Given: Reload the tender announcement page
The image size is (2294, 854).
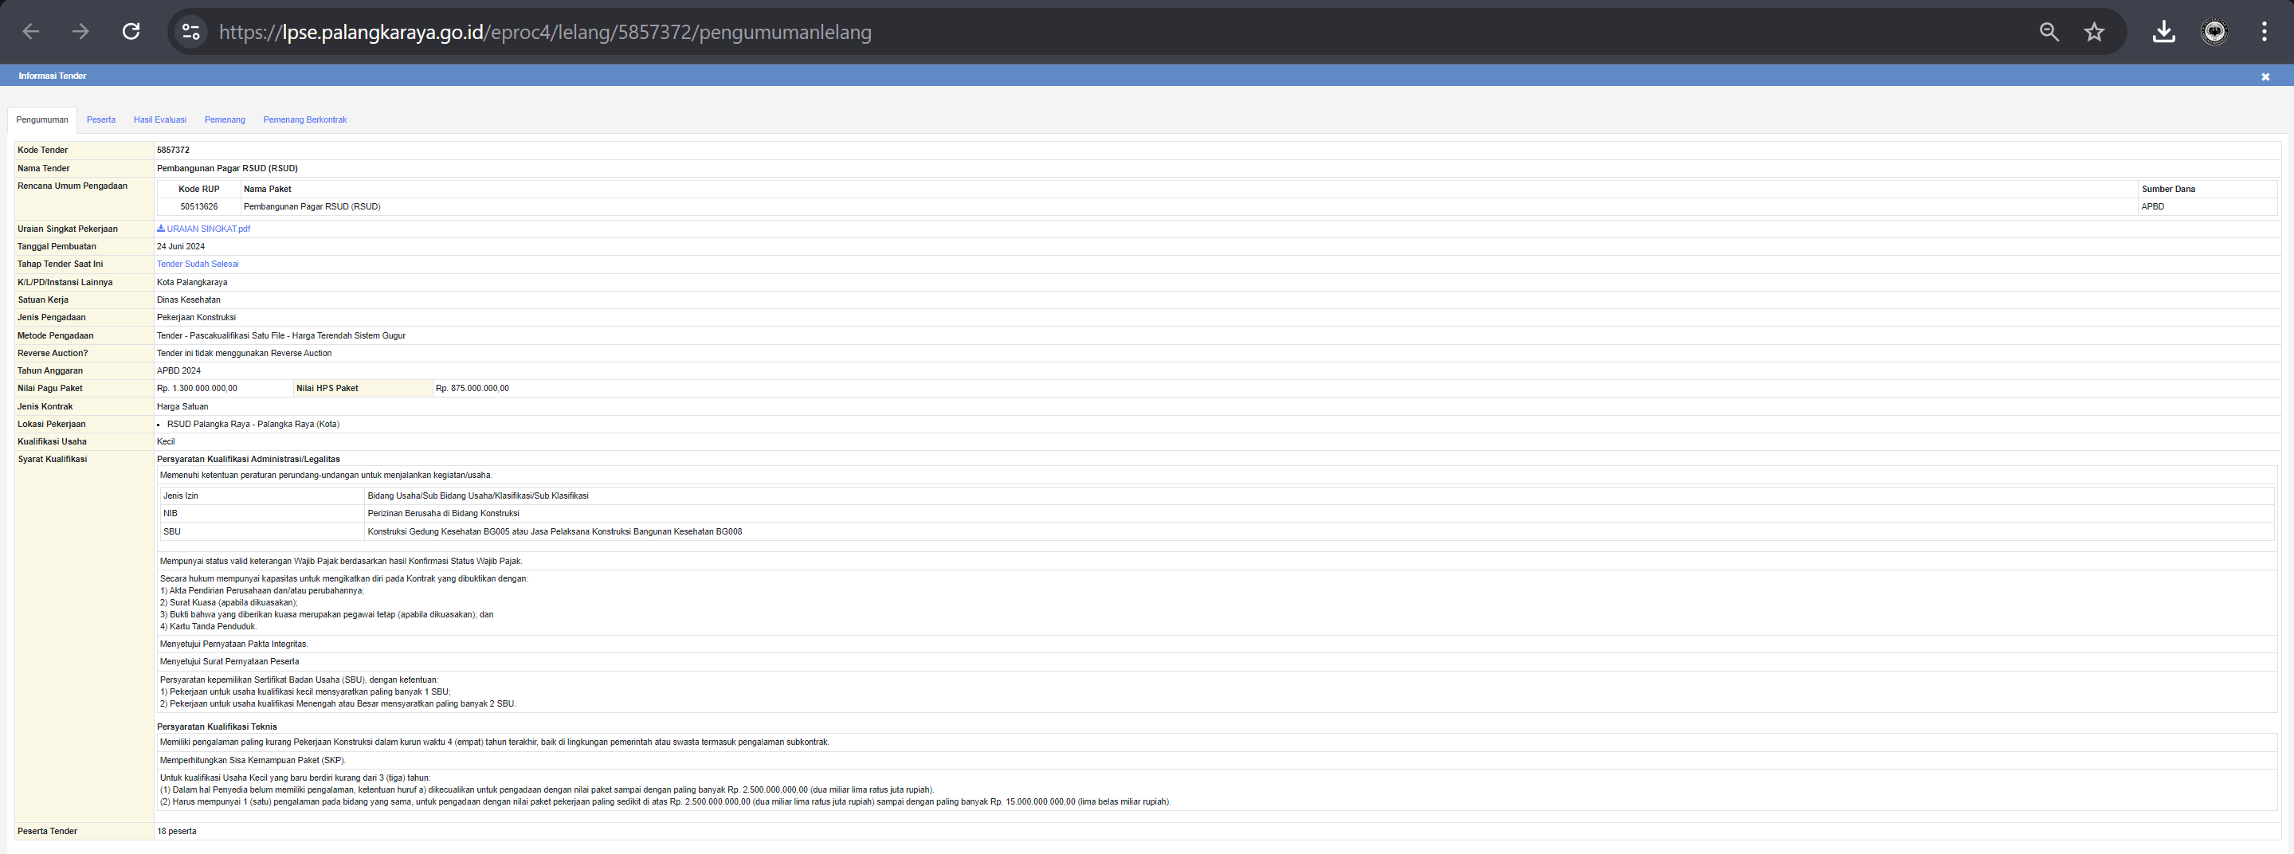Looking at the screenshot, I should click(x=131, y=32).
